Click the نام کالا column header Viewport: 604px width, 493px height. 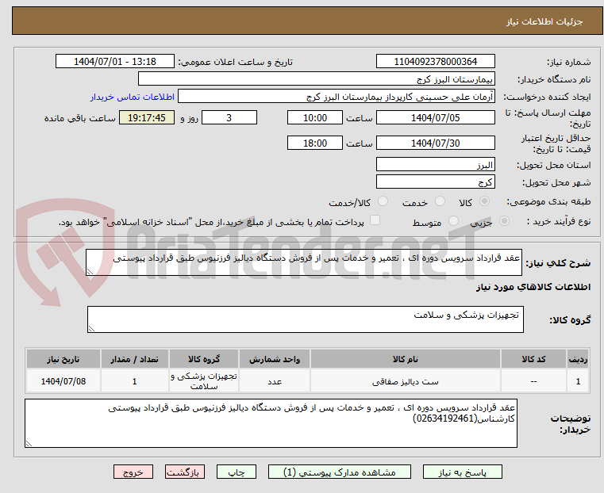[x=406, y=359]
